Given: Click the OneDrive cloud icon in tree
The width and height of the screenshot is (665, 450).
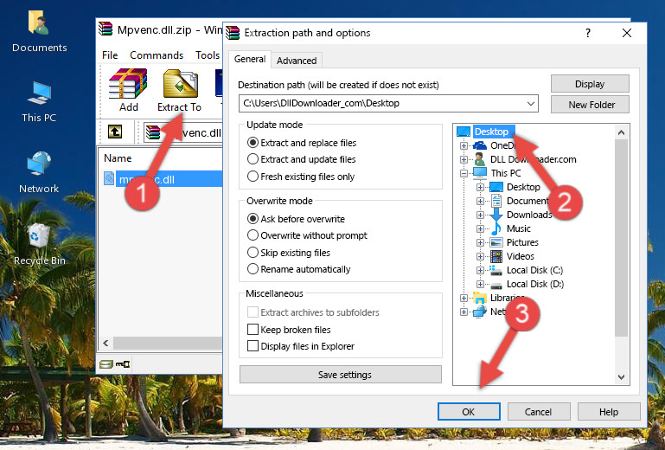Looking at the screenshot, I should (480, 145).
